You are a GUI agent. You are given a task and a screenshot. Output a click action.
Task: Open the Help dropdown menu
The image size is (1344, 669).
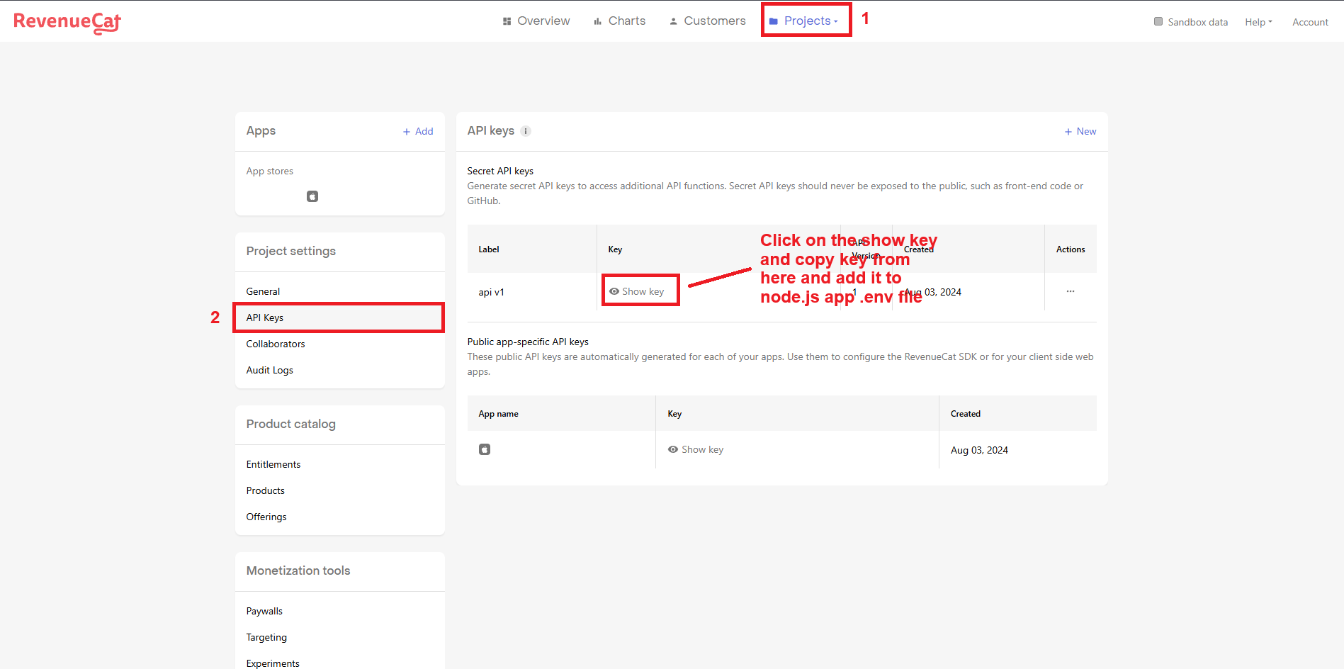pos(1258,22)
